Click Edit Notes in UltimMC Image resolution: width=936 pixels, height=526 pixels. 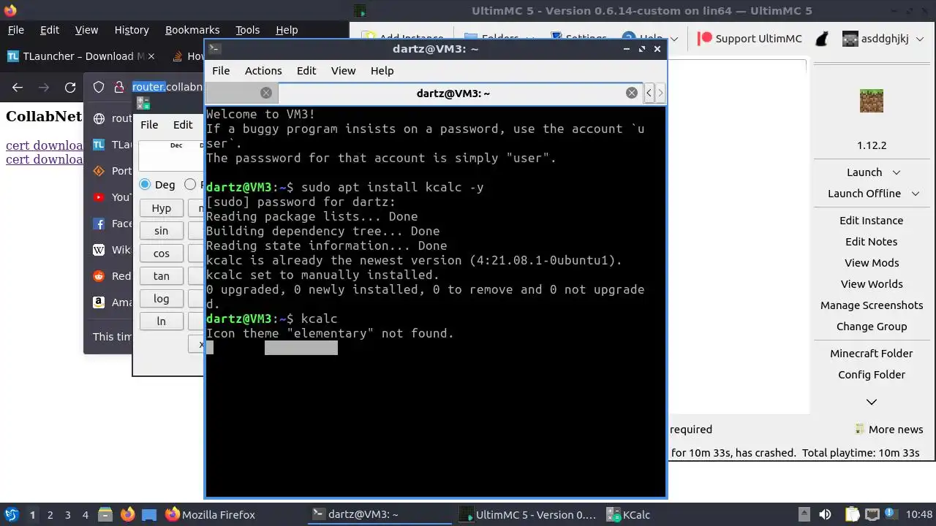(872, 242)
